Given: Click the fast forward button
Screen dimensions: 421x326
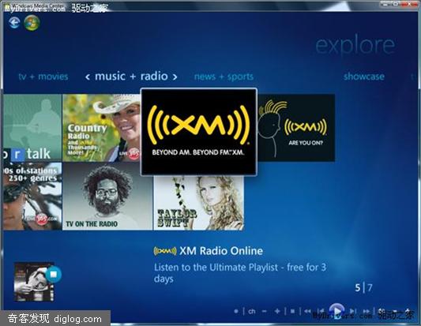Looking at the screenshot, I should point(366,312).
